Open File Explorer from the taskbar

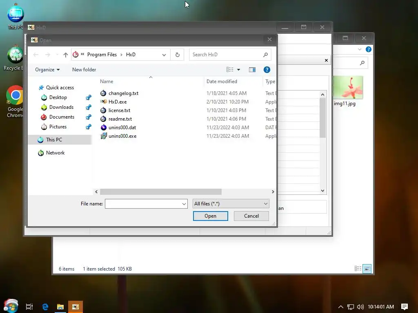pos(60,306)
